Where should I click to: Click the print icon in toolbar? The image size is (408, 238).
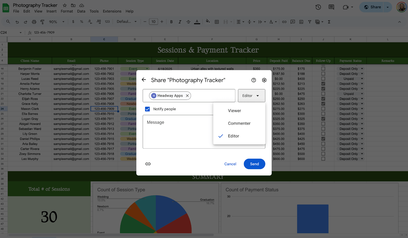coord(34,22)
